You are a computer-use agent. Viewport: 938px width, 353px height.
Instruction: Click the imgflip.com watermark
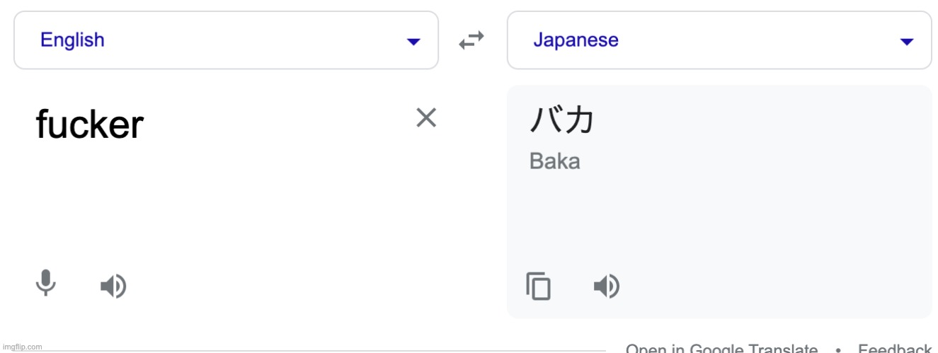click(x=22, y=347)
